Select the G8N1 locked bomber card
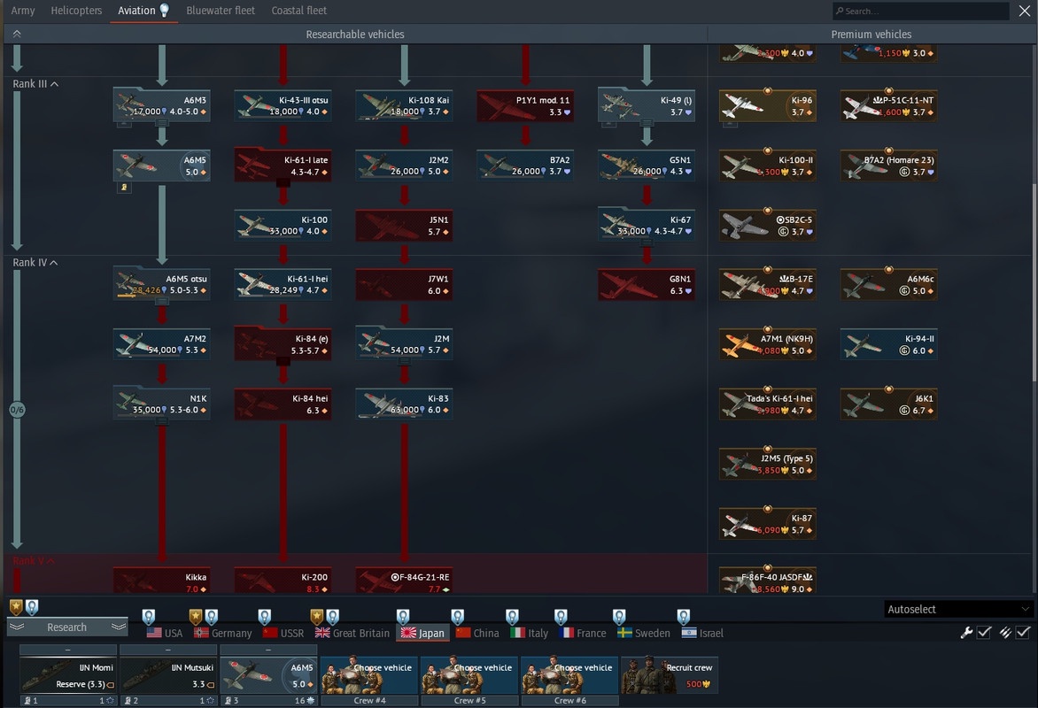Screen dimensions: 1038x708 click(647, 284)
